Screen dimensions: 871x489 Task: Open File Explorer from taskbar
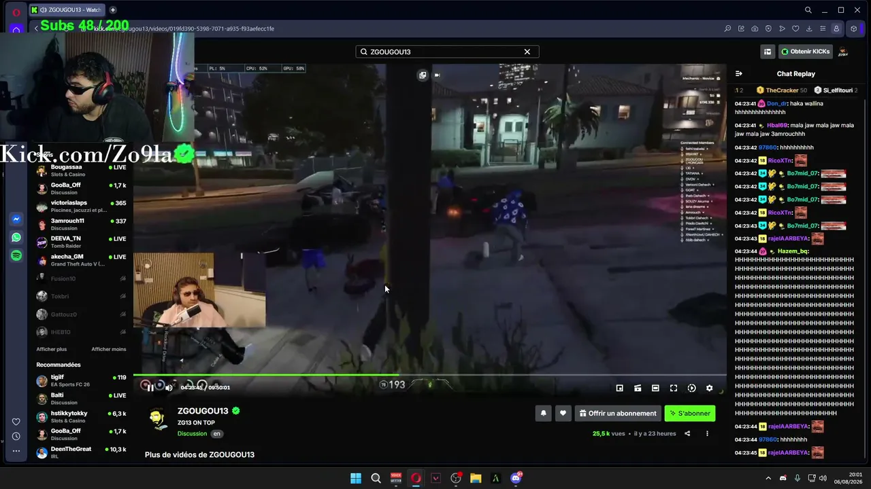click(476, 478)
